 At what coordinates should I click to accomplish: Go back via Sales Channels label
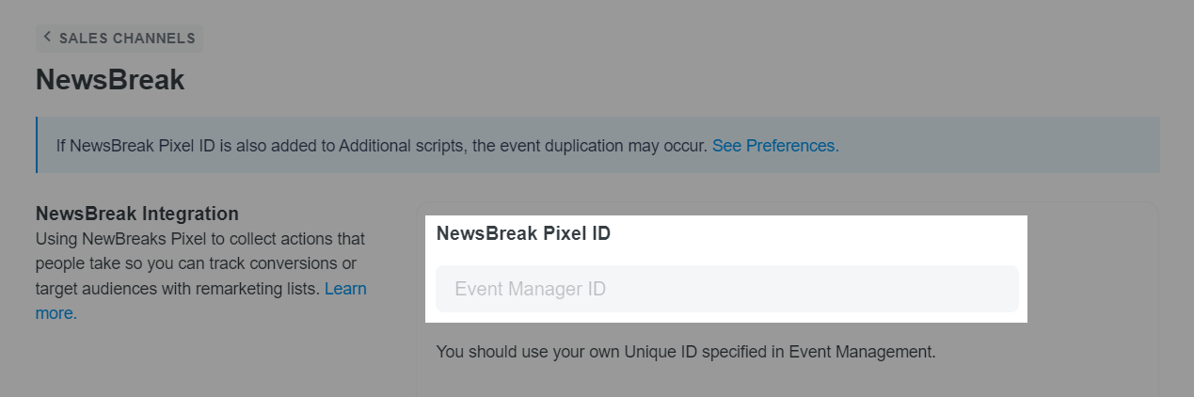pyautogui.click(x=127, y=39)
